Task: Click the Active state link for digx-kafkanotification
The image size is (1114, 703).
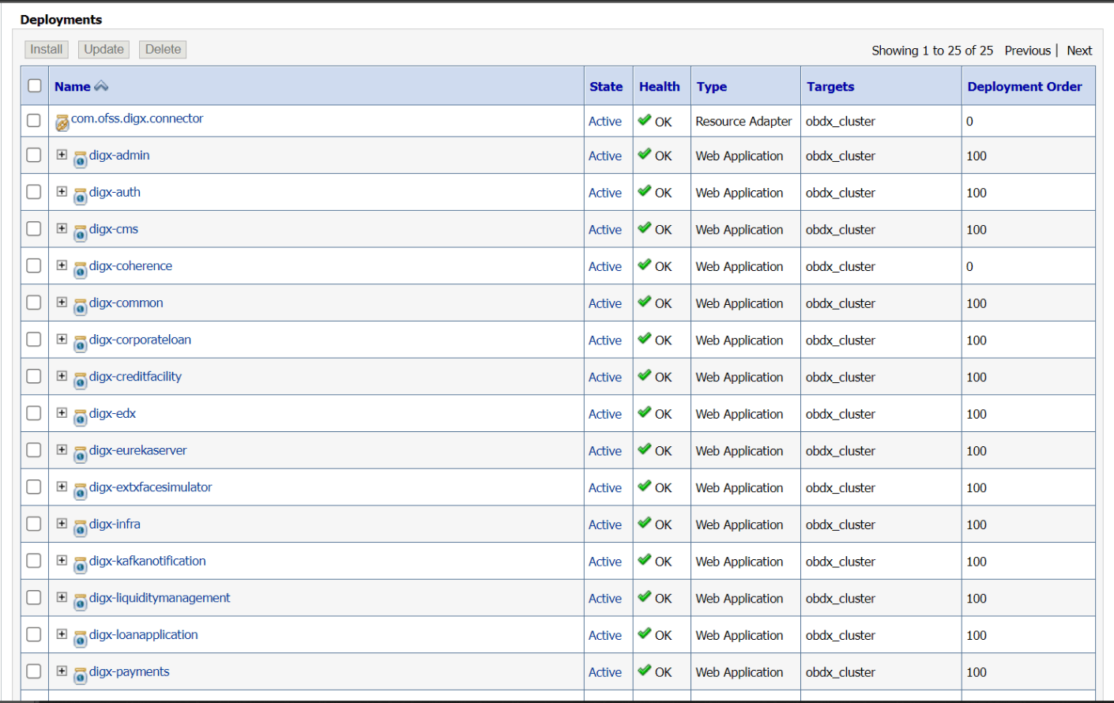Action: pyautogui.click(x=604, y=562)
